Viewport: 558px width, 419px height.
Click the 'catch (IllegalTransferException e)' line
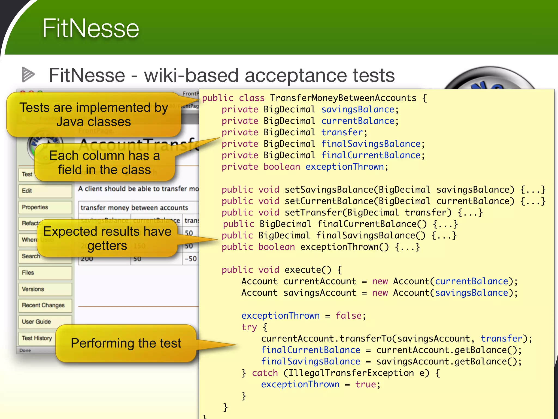341,373
